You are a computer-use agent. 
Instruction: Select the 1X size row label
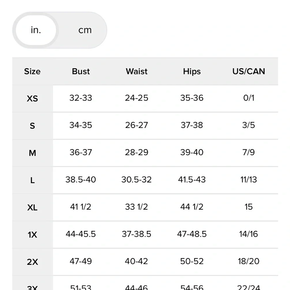[x=32, y=235]
